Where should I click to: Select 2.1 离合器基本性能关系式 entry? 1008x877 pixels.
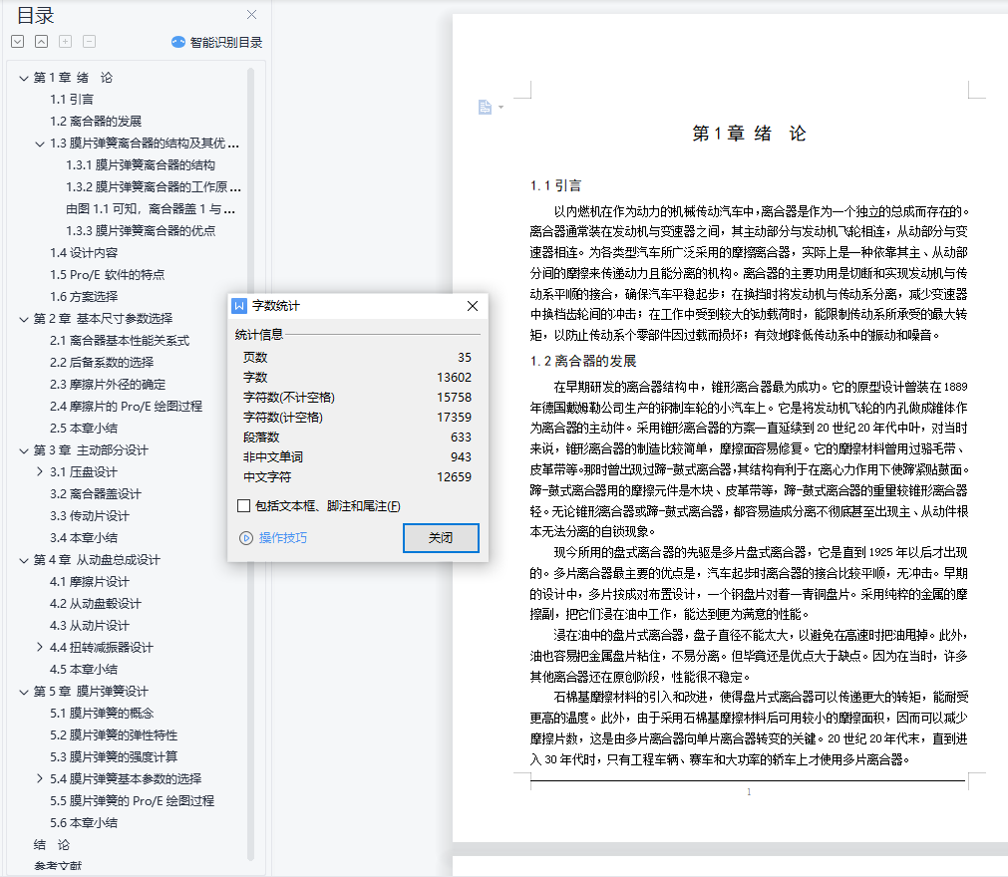coord(120,341)
